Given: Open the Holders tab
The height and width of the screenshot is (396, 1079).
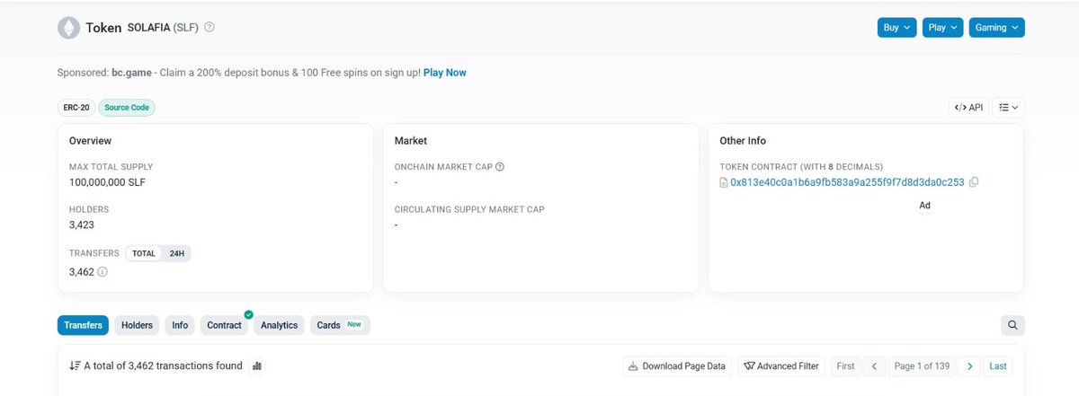Looking at the screenshot, I should pyautogui.click(x=137, y=325).
